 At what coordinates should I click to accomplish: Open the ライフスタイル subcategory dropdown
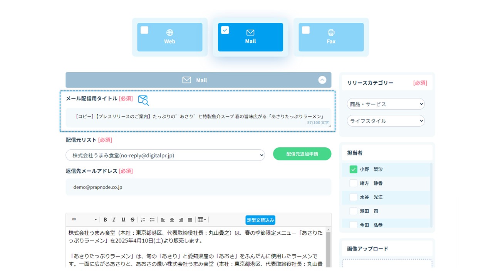(386, 121)
